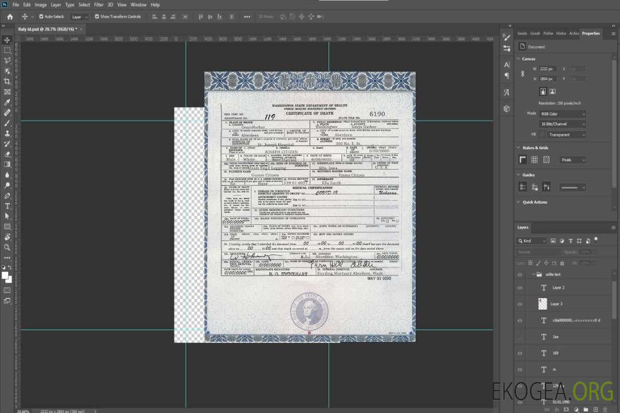Collapse the Canvas section
The image size is (620, 413).
tap(518, 59)
